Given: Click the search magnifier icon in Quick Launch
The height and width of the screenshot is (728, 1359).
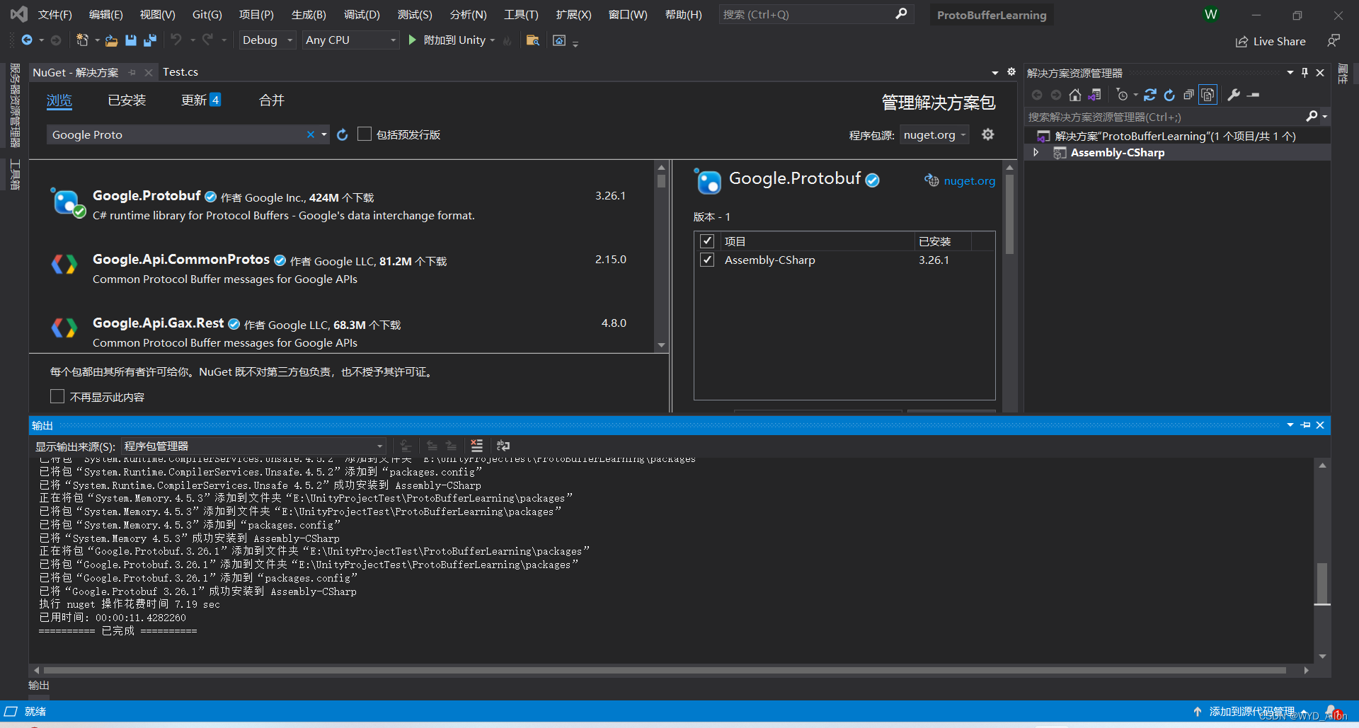Looking at the screenshot, I should [901, 14].
